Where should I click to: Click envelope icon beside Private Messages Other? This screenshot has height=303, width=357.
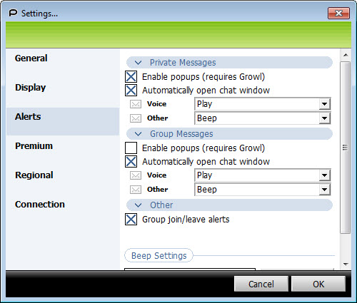click(x=136, y=118)
